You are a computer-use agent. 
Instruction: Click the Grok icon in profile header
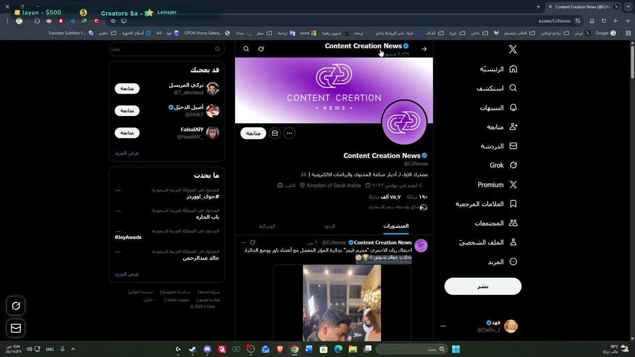pyautogui.click(x=261, y=49)
